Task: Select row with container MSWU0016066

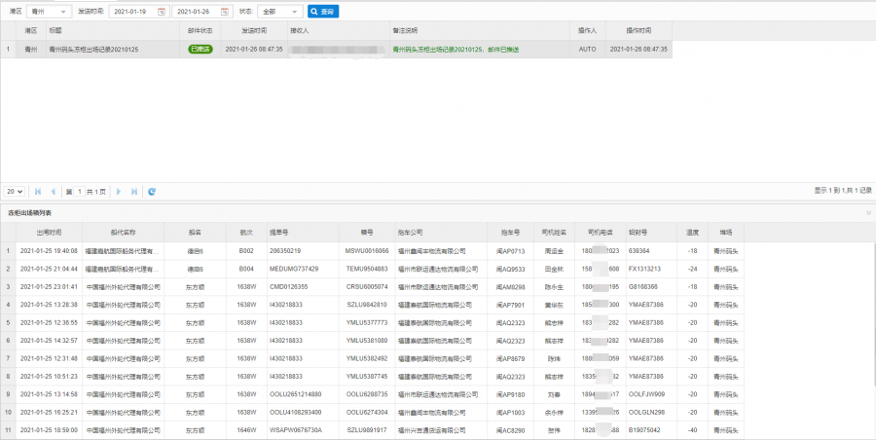Action: pyautogui.click(x=366, y=251)
